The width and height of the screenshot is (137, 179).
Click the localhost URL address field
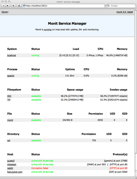pyautogui.click(x=64, y=5)
